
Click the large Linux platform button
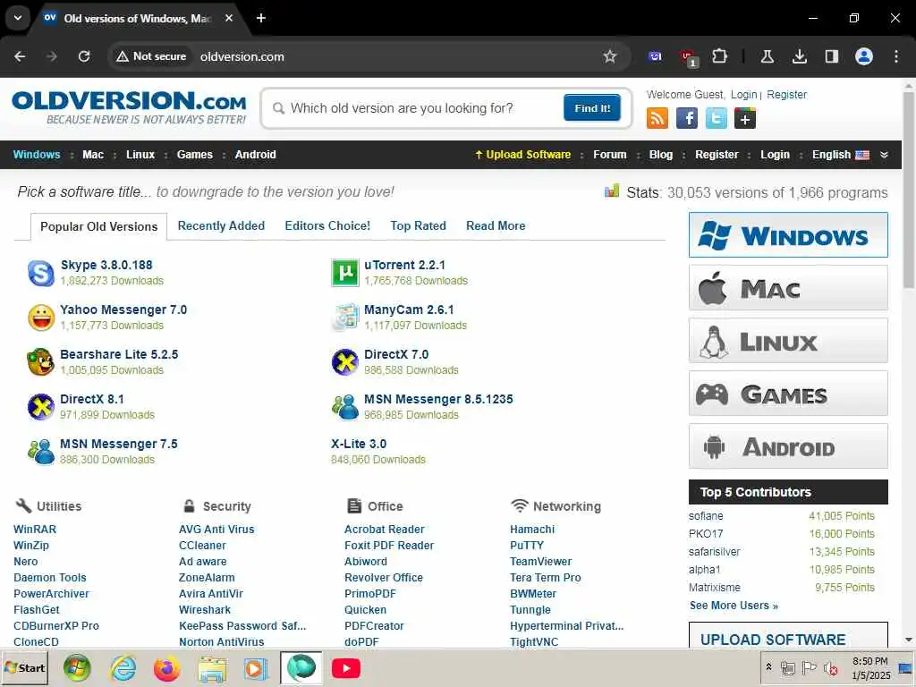pyautogui.click(x=788, y=341)
